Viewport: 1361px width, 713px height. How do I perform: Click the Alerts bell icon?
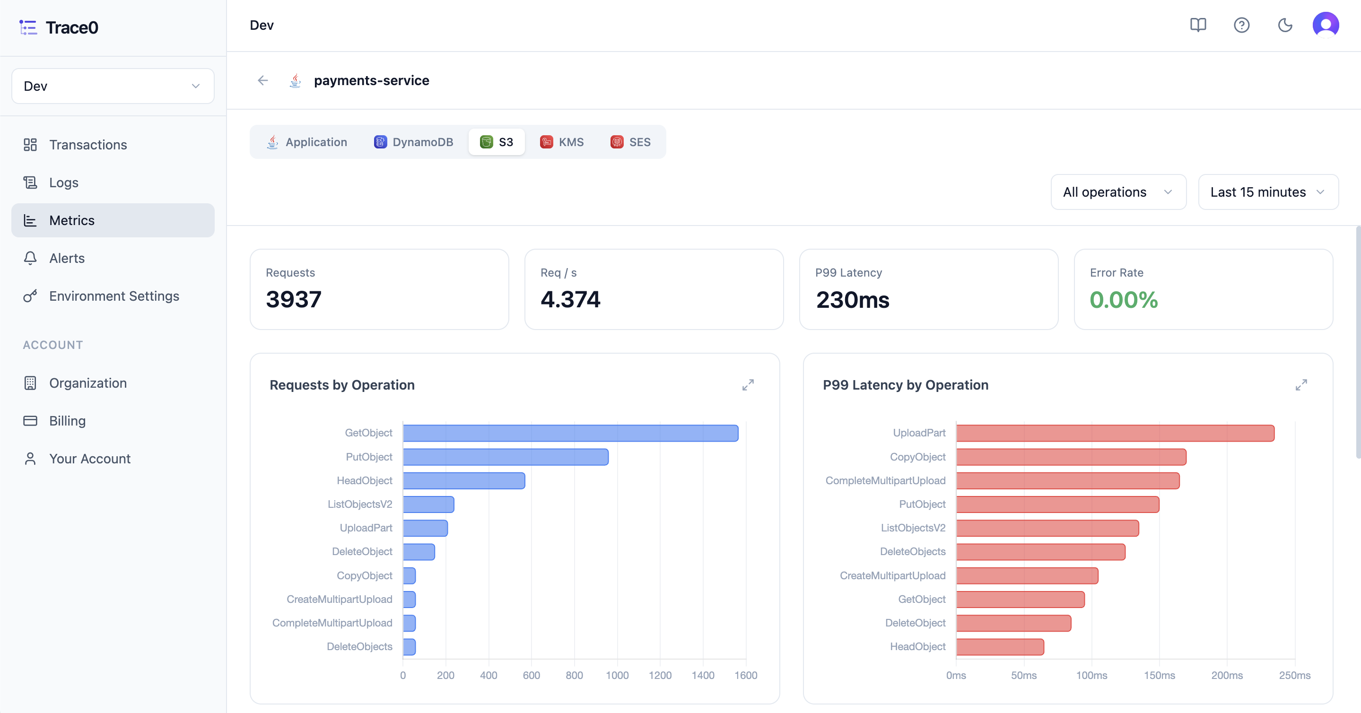[30, 258]
